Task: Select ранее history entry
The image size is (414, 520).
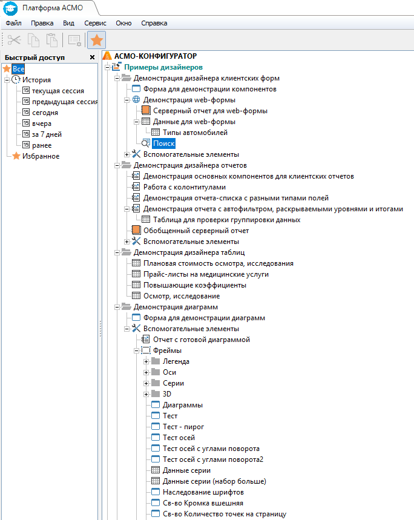Action: tap(42, 145)
